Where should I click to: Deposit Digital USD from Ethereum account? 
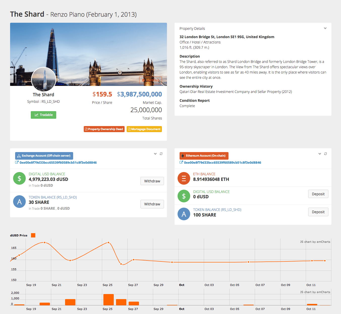coord(318,194)
